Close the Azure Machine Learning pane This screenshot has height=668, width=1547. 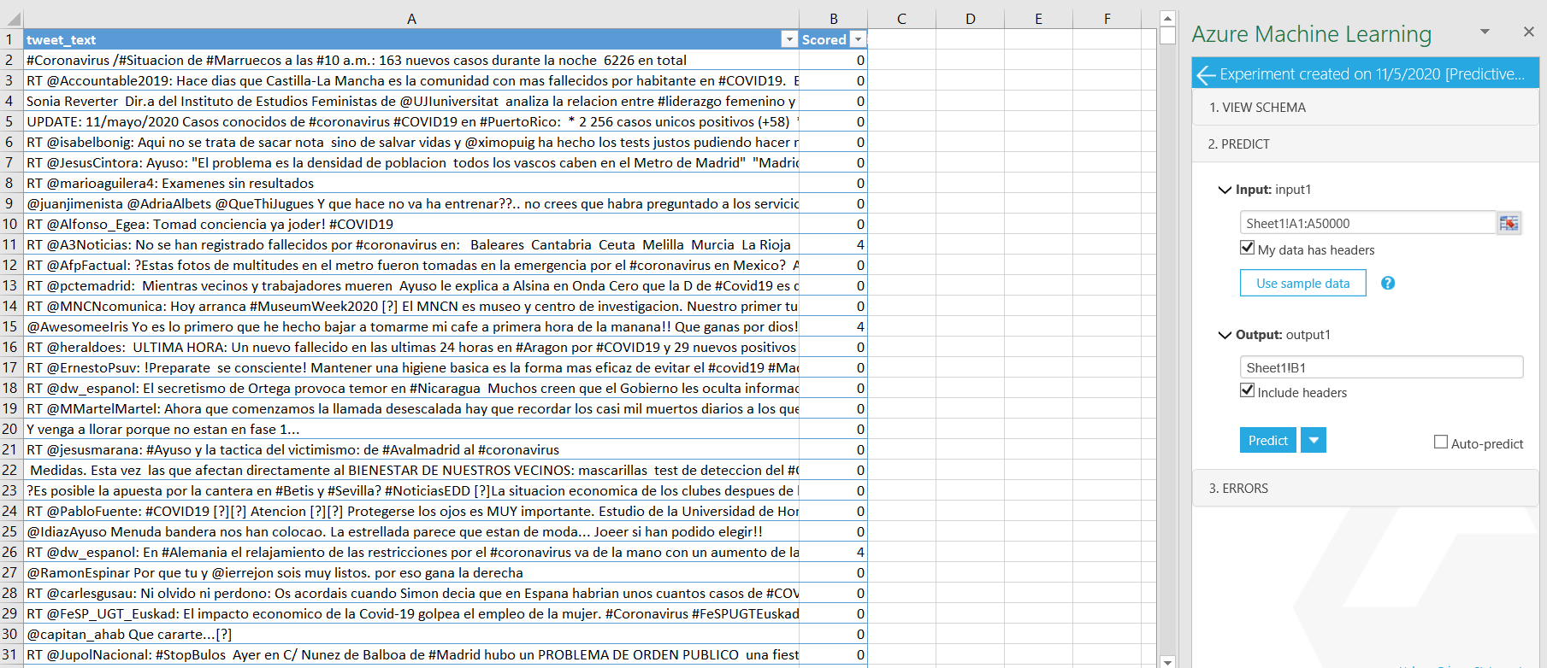pos(1528,32)
